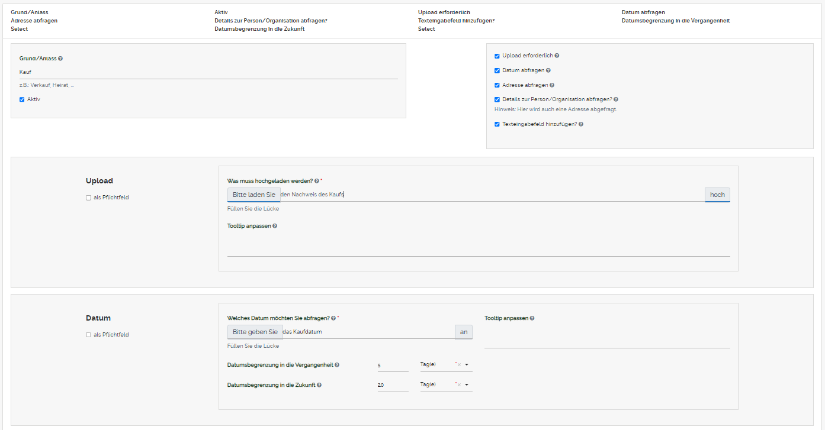Click help icon next to Upload erforderlich

click(x=557, y=56)
